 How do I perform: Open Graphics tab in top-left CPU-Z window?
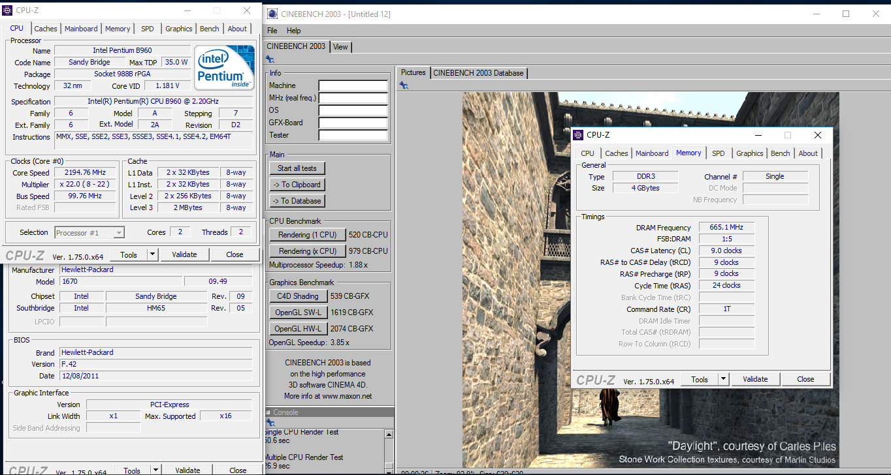pyautogui.click(x=179, y=29)
